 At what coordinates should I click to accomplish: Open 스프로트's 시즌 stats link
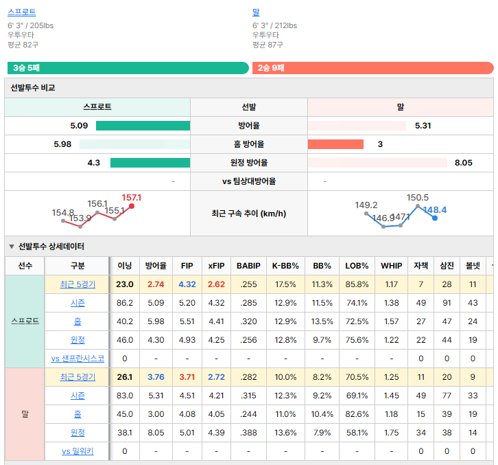78,303
